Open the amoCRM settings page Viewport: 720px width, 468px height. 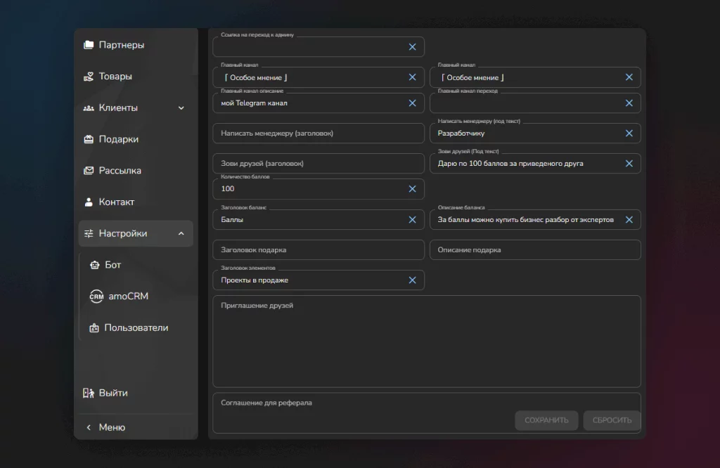click(x=138, y=297)
